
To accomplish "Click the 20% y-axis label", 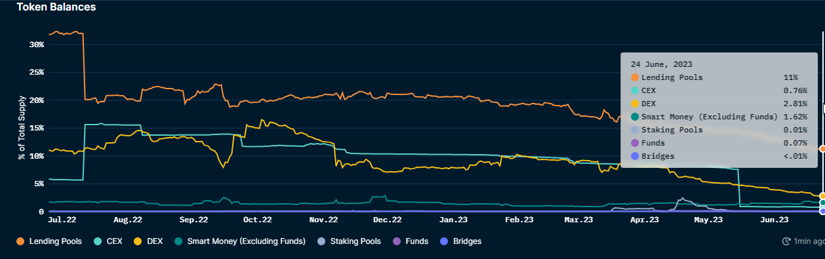I will pyautogui.click(x=36, y=100).
